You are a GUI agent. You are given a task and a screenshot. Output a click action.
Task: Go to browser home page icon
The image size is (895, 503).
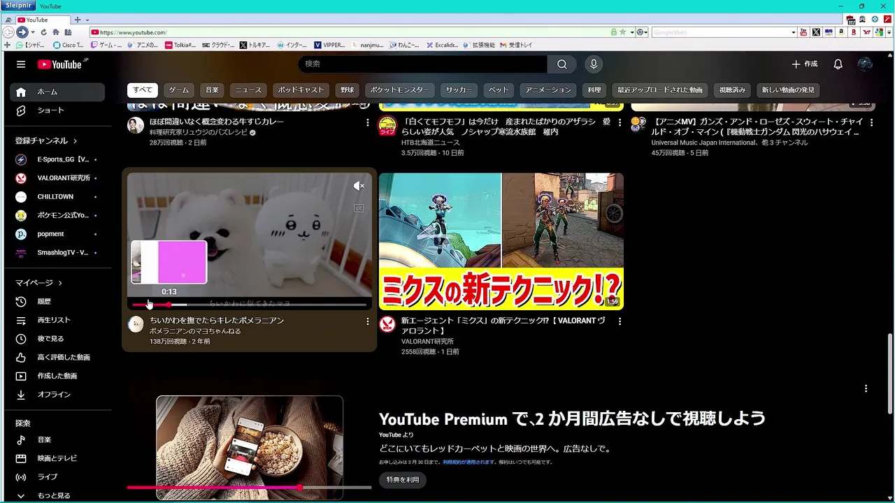click(x=56, y=32)
